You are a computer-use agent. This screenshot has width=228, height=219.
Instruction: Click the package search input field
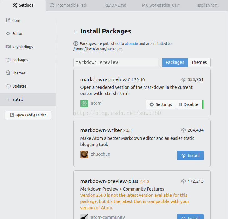116,63
